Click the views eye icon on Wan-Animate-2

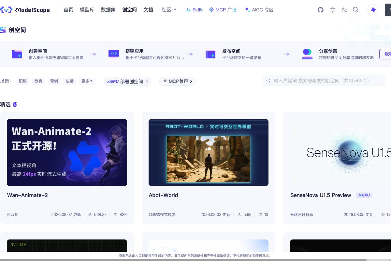click(x=90, y=215)
